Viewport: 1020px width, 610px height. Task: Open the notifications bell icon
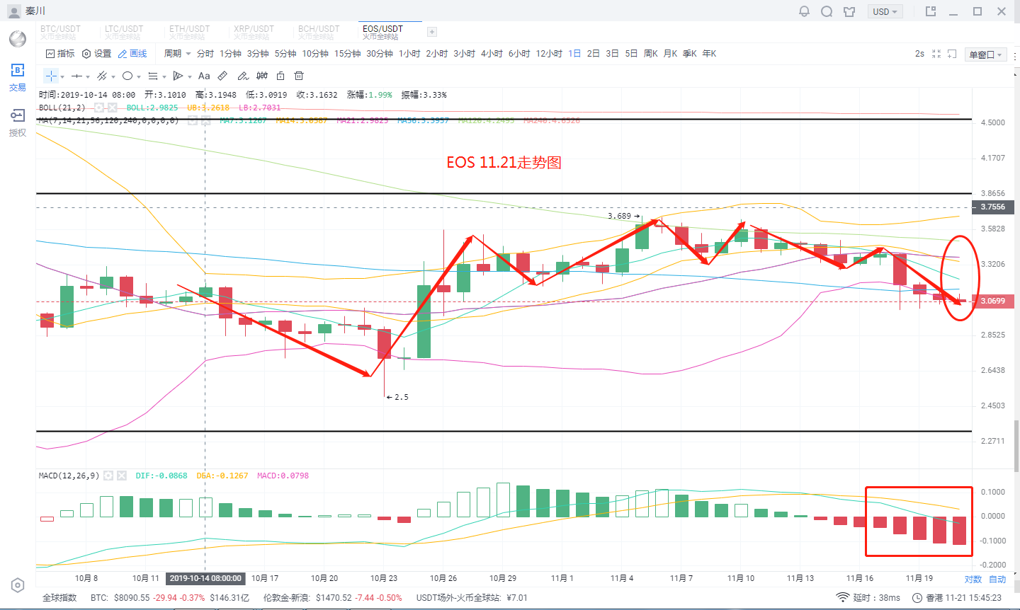pos(804,11)
